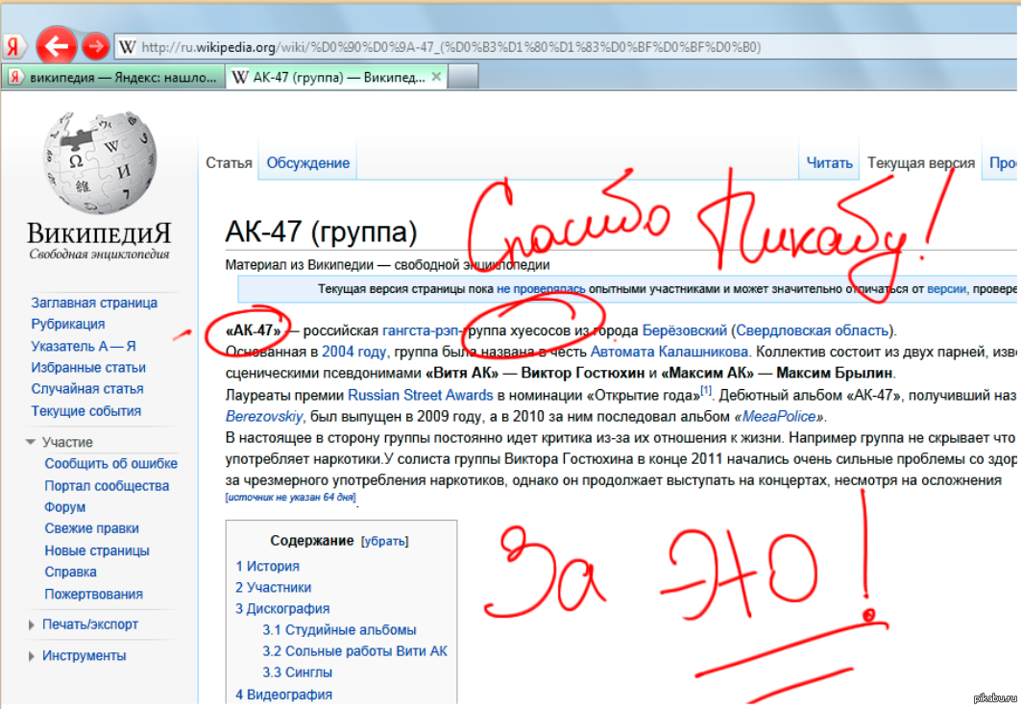Screen dimensions: 1022x709
Task: Follow the Свердловская область link
Action: click(x=813, y=330)
